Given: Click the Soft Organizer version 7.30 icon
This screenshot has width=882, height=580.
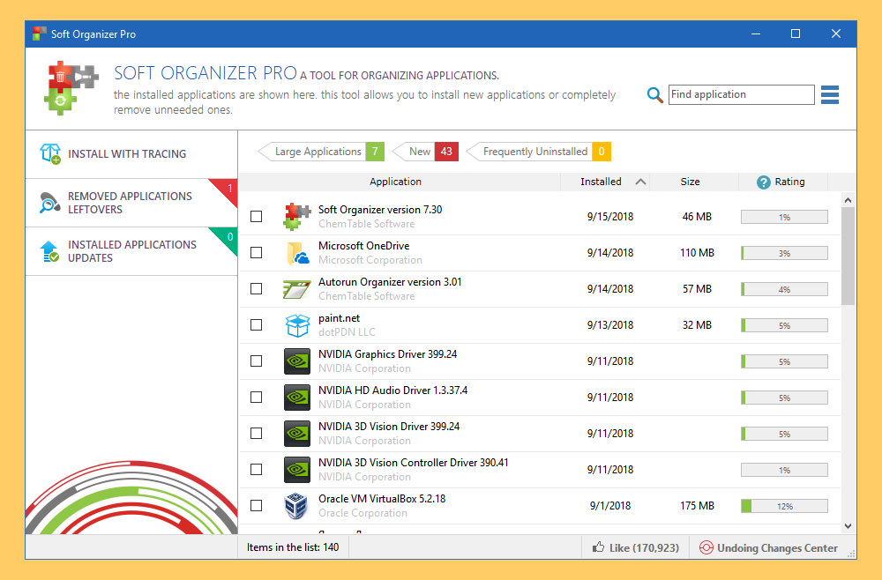Looking at the screenshot, I should point(297,216).
